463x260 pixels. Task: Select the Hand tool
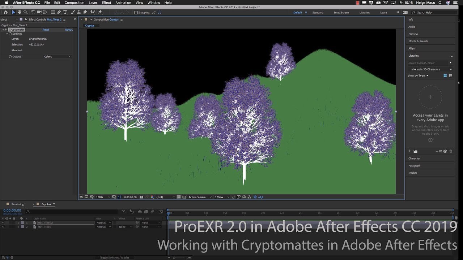(x=20, y=12)
